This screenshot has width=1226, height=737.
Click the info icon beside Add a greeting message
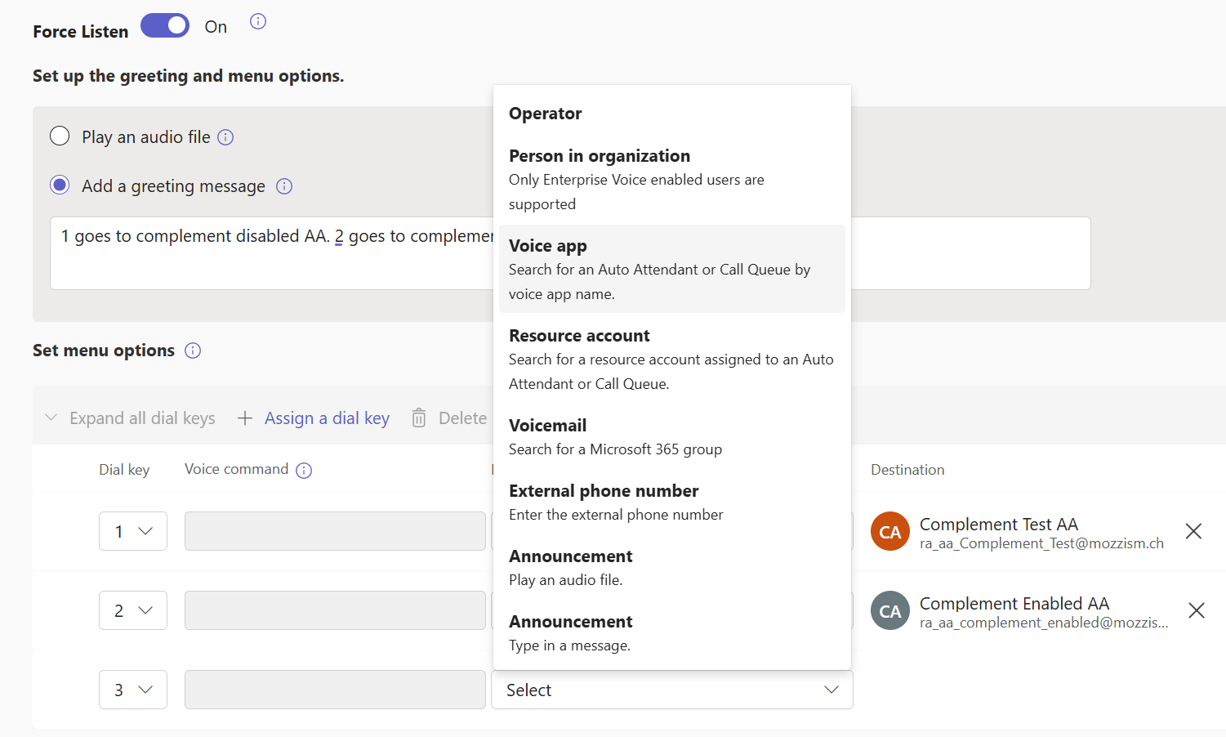coord(284,186)
